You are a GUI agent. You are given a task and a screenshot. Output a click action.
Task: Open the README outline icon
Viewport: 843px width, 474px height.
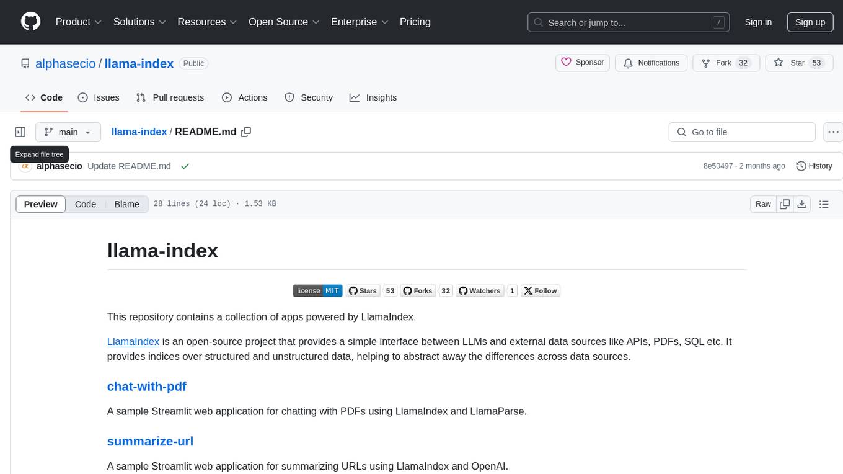coord(824,204)
